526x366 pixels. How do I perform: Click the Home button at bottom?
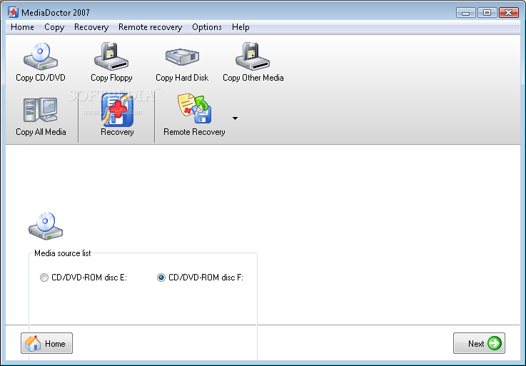tap(46, 343)
